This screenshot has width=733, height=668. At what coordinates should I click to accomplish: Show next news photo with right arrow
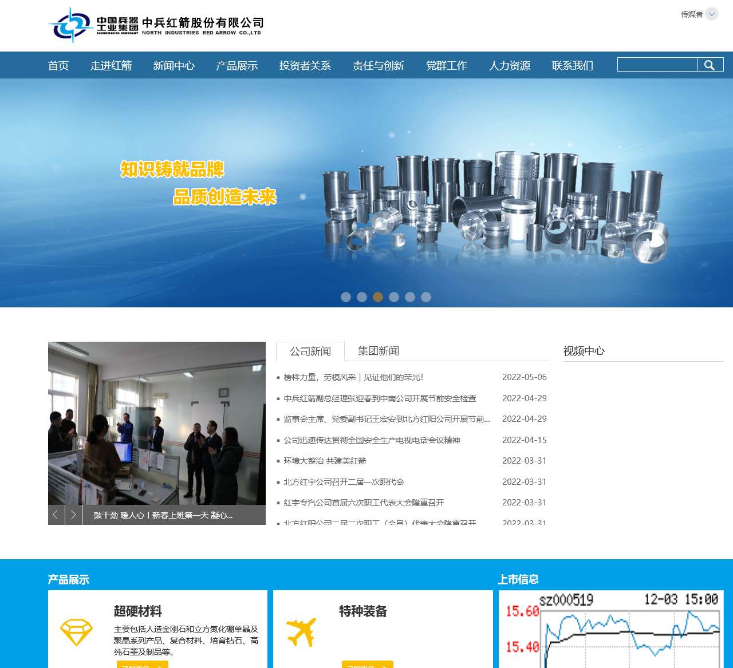(x=74, y=515)
